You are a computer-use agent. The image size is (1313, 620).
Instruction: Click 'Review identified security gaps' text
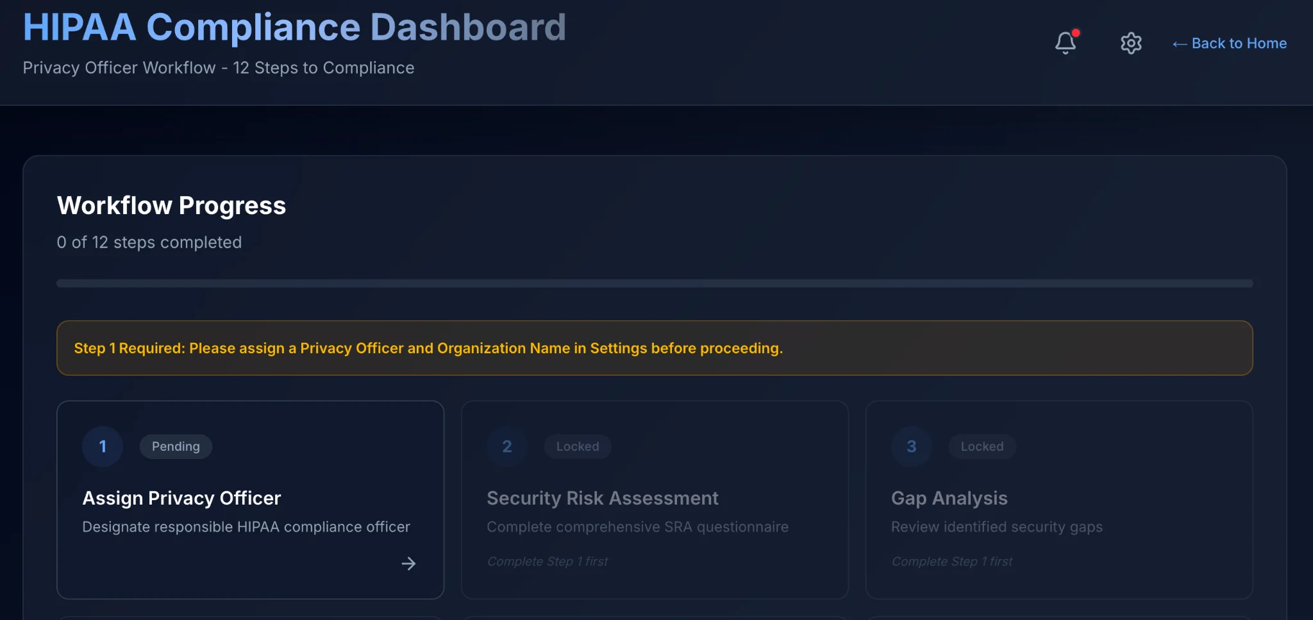997,527
